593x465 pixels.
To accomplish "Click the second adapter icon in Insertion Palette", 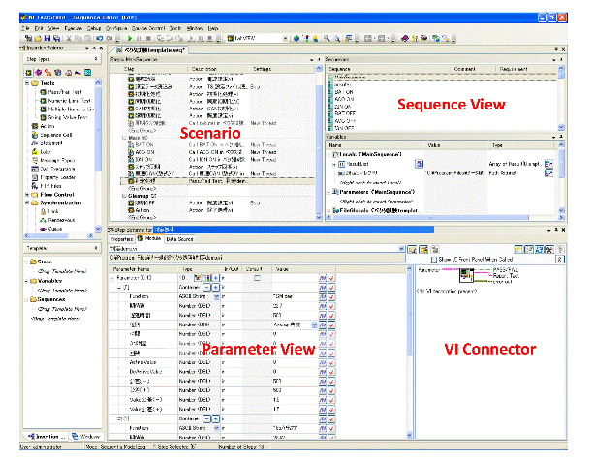I will (x=38, y=73).
